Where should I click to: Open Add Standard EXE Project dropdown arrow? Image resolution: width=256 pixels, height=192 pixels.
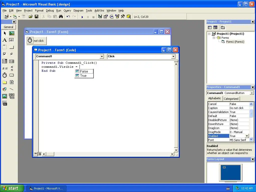point(10,17)
